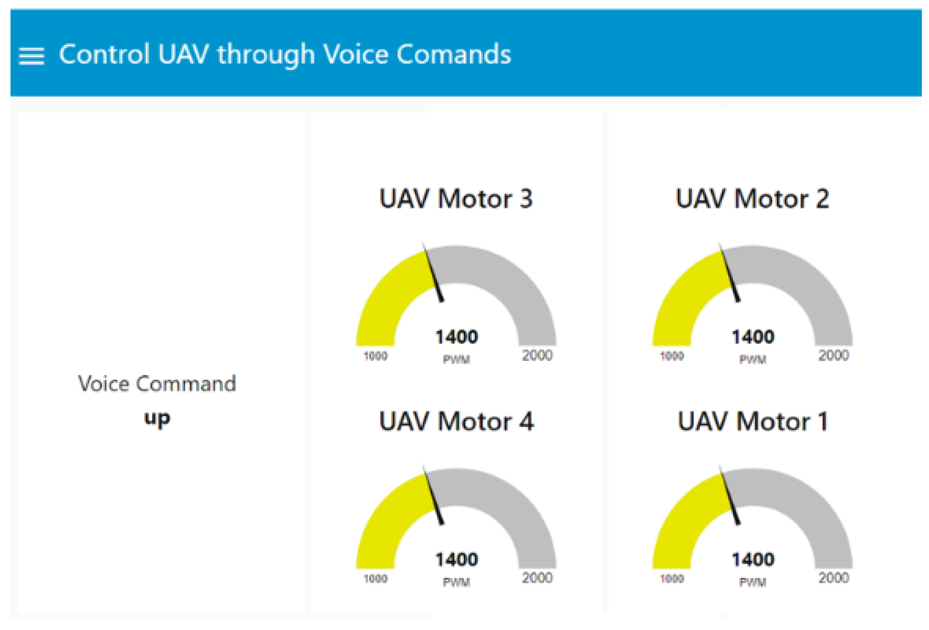Screen dimensions: 929x630
Task: Click the 1400 reading on Motor 2
Action: [x=753, y=337]
